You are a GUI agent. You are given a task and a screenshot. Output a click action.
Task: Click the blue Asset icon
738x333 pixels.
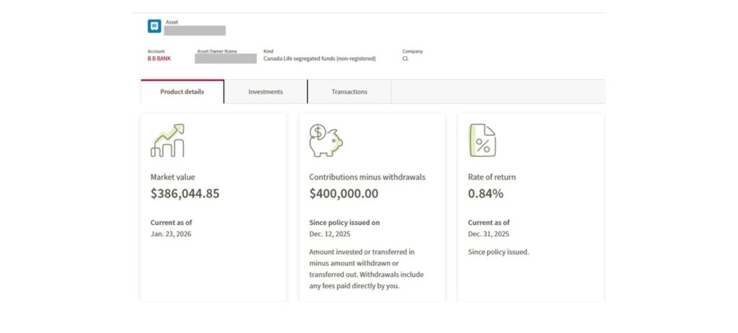click(154, 27)
